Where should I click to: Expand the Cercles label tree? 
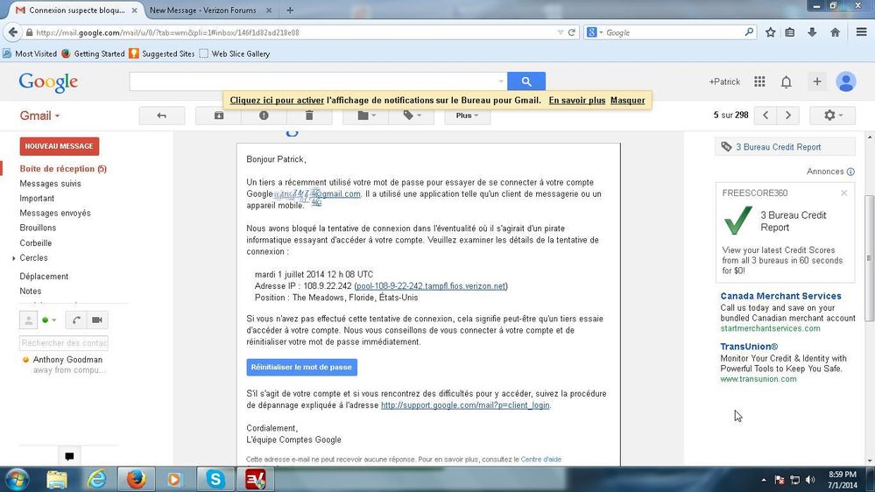pos(14,258)
